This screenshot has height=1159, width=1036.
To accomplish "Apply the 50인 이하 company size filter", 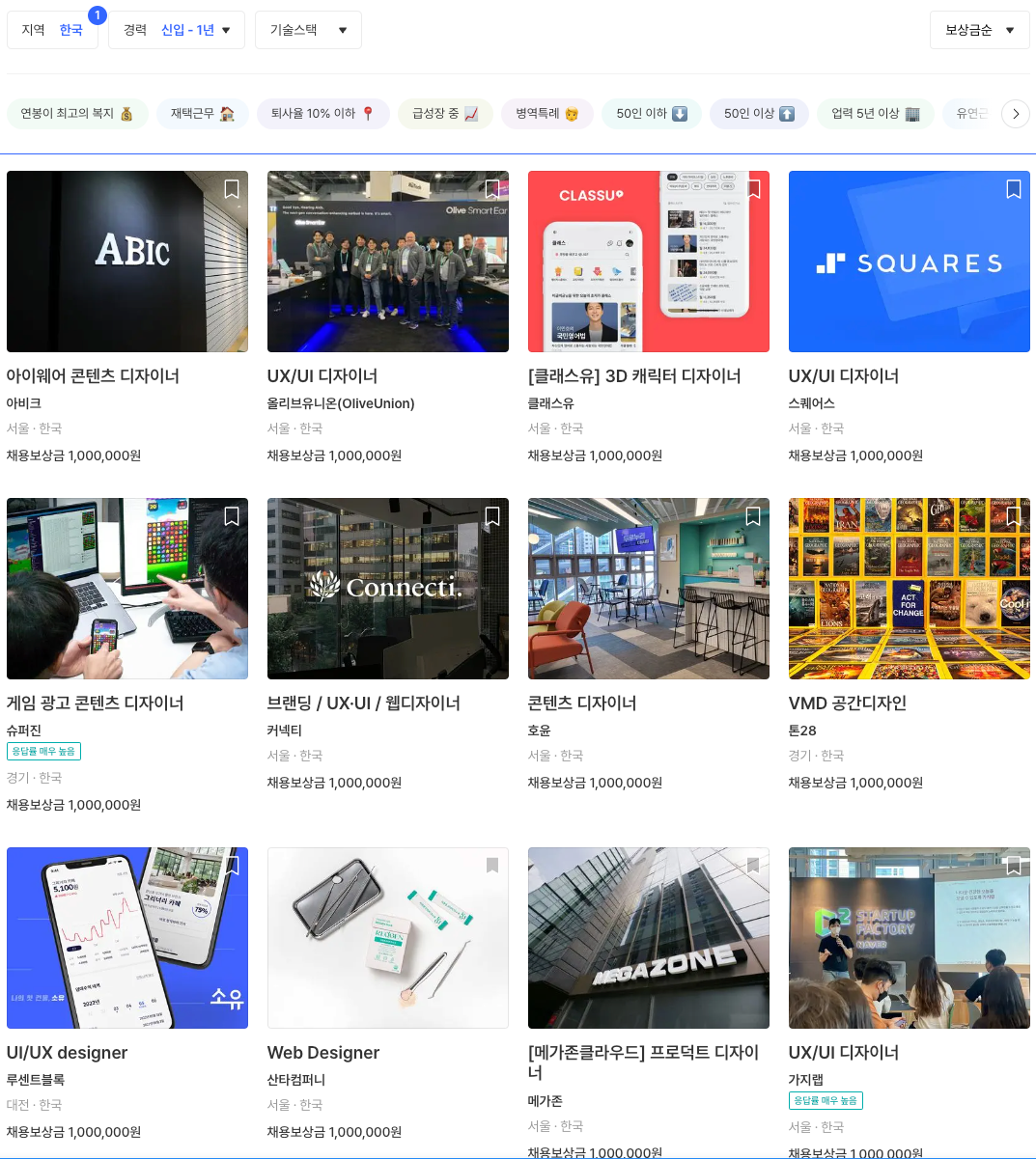I will 652,114.
